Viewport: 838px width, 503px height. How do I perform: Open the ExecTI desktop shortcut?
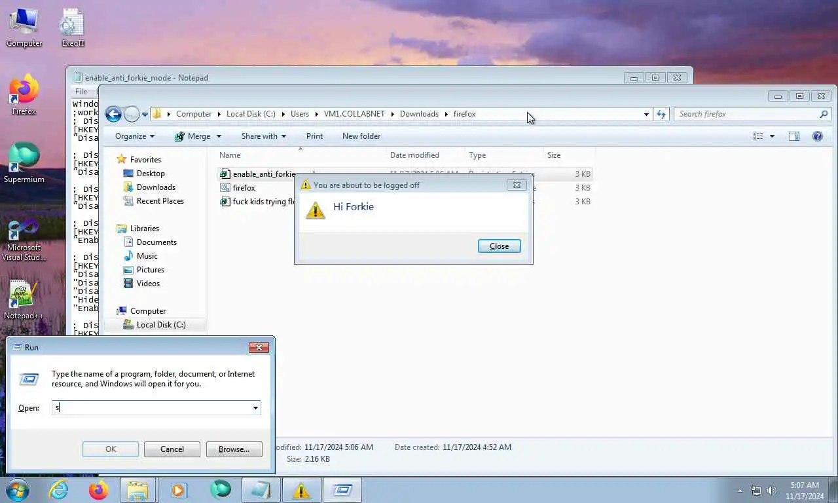coord(73,28)
